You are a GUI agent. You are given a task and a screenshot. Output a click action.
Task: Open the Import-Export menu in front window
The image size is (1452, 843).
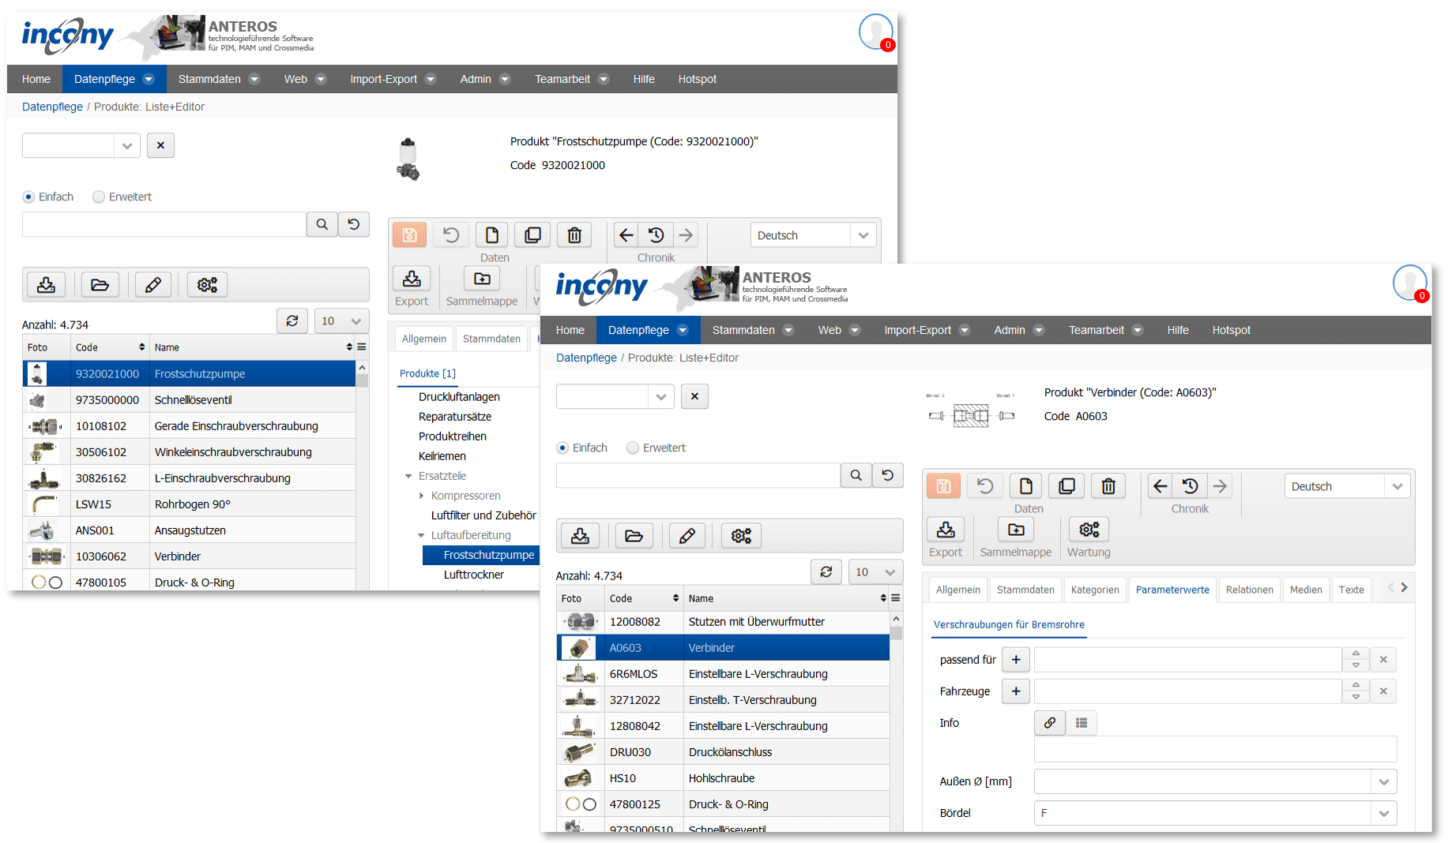pyautogui.click(x=926, y=330)
